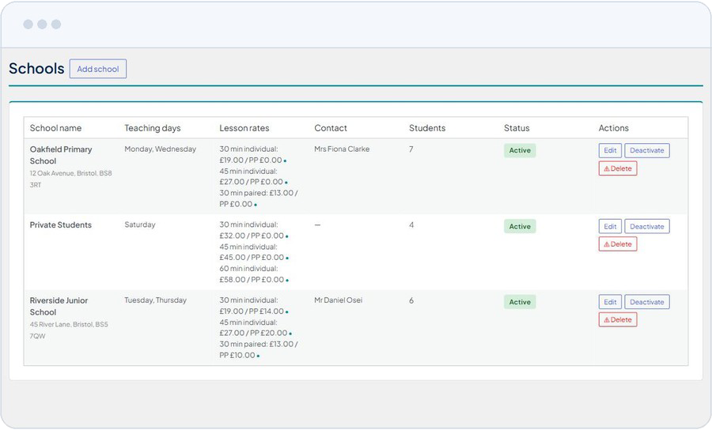Click contact Mrs Fiona Clarke
Screen dimensions: 712x430
(342, 149)
